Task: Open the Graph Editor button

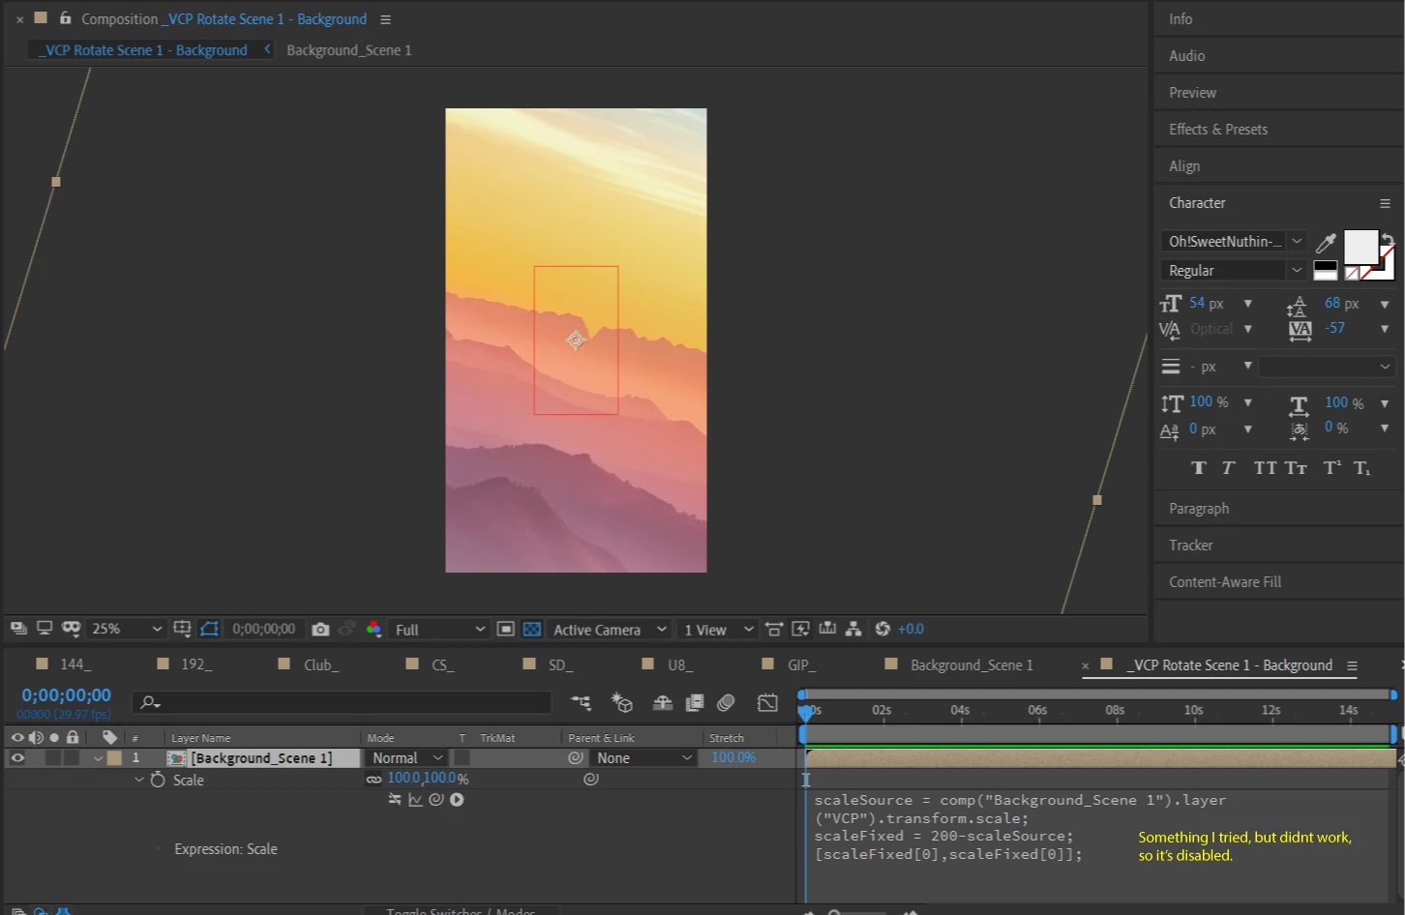Action: click(x=767, y=703)
